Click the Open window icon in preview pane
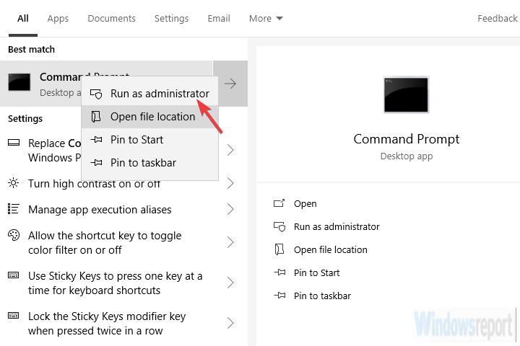520x346 pixels. (x=279, y=203)
